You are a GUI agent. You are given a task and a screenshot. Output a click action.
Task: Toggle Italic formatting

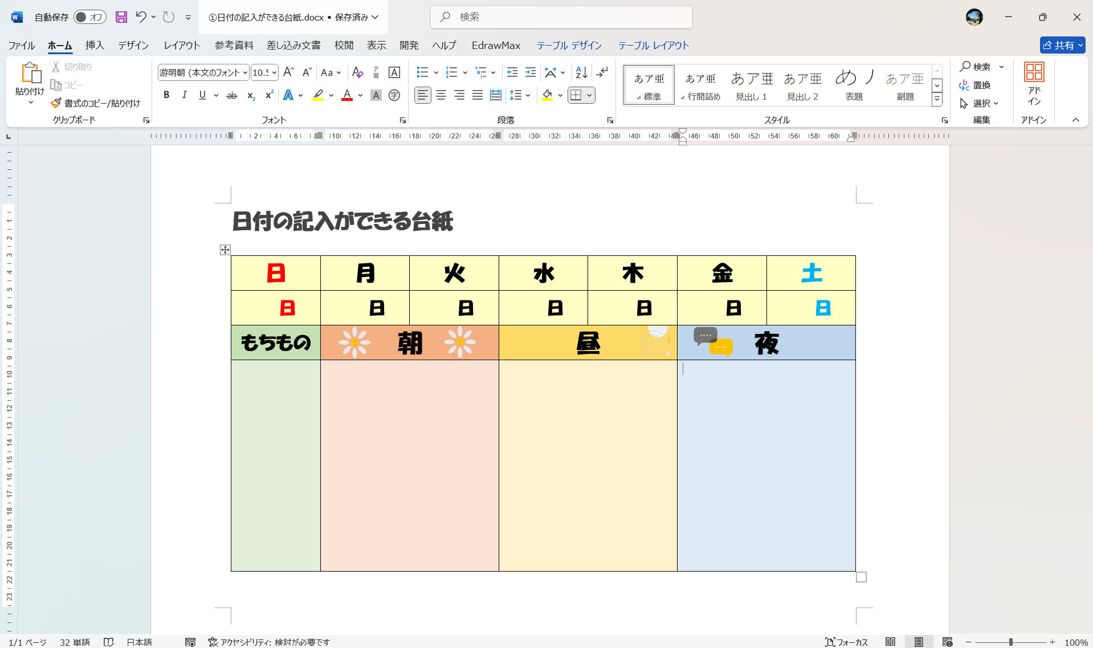[184, 95]
